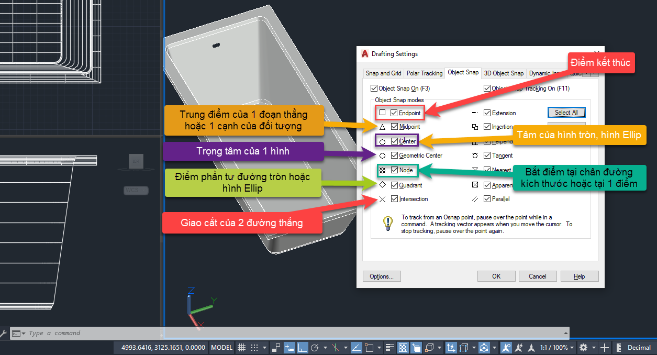This screenshot has height=355, width=657.
Task: Open Snap Mode dropdown arrow in status bar
Action: coord(264,347)
